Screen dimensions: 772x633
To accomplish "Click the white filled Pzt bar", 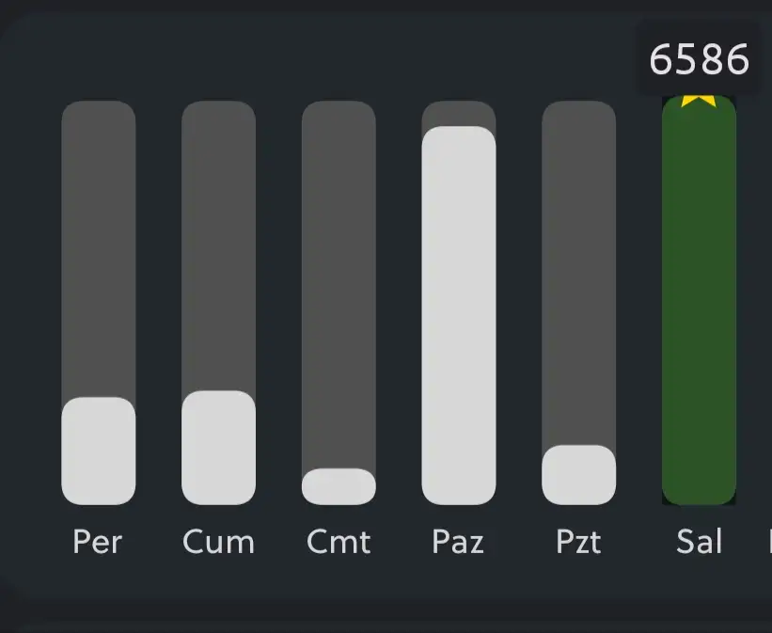I will pos(579,475).
